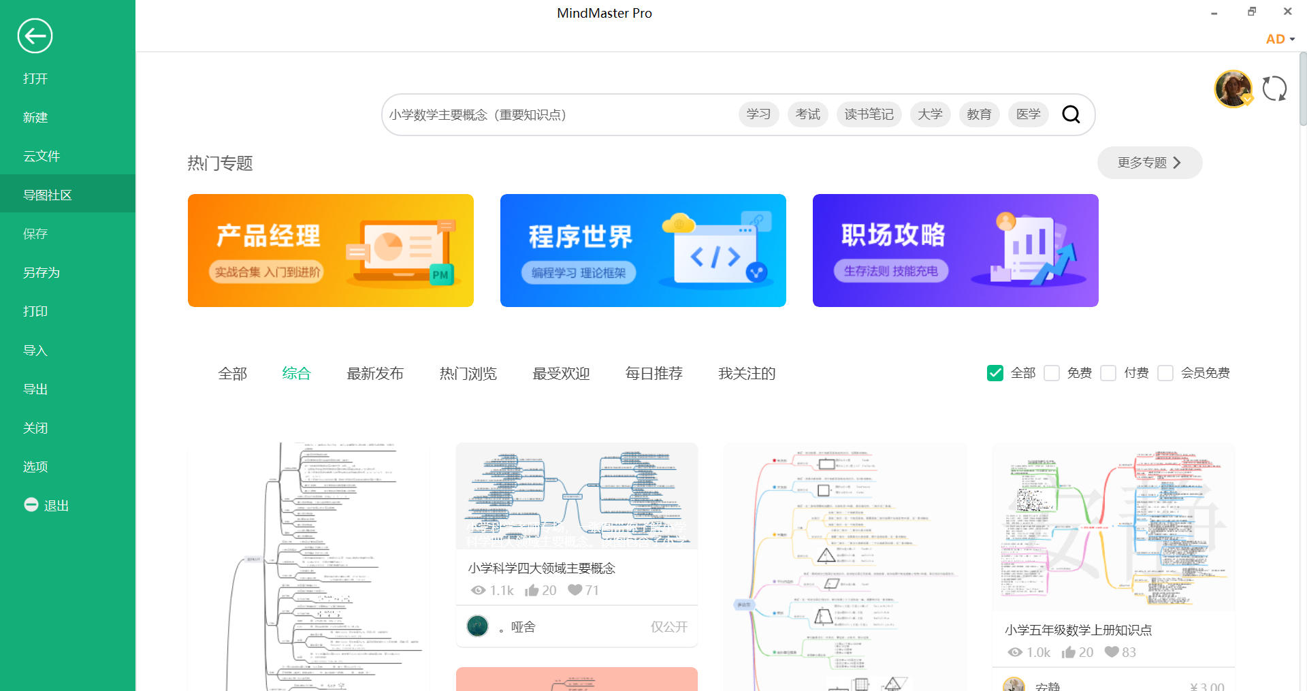This screenshot has width=1307, height=691.
Task: Click the refresh sync icon near avatar
Action: pyautogui.click(x=1274, y=89)
